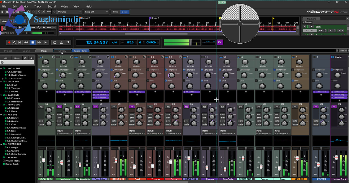Expand OutroLalas channel plus button
The height and width of the screenshot is (183, 349).
tap(108, 179)
